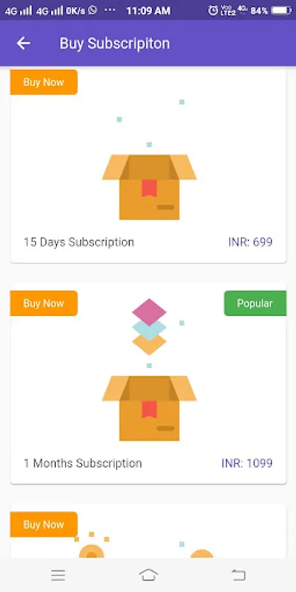
Task: Tap the INR: 699 price
Action: point(251,242)
